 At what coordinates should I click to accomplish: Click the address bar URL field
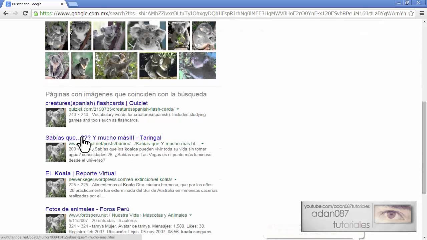(x=223, y=13)
